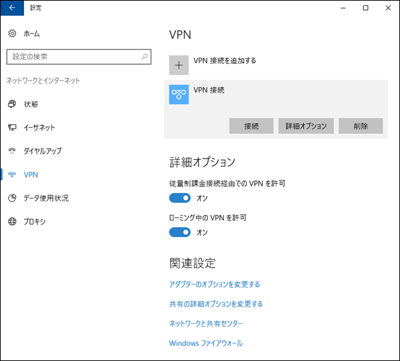Click the 削除 button
The image size is (400, 361).
pyautogui.click(x=361, y=126)
